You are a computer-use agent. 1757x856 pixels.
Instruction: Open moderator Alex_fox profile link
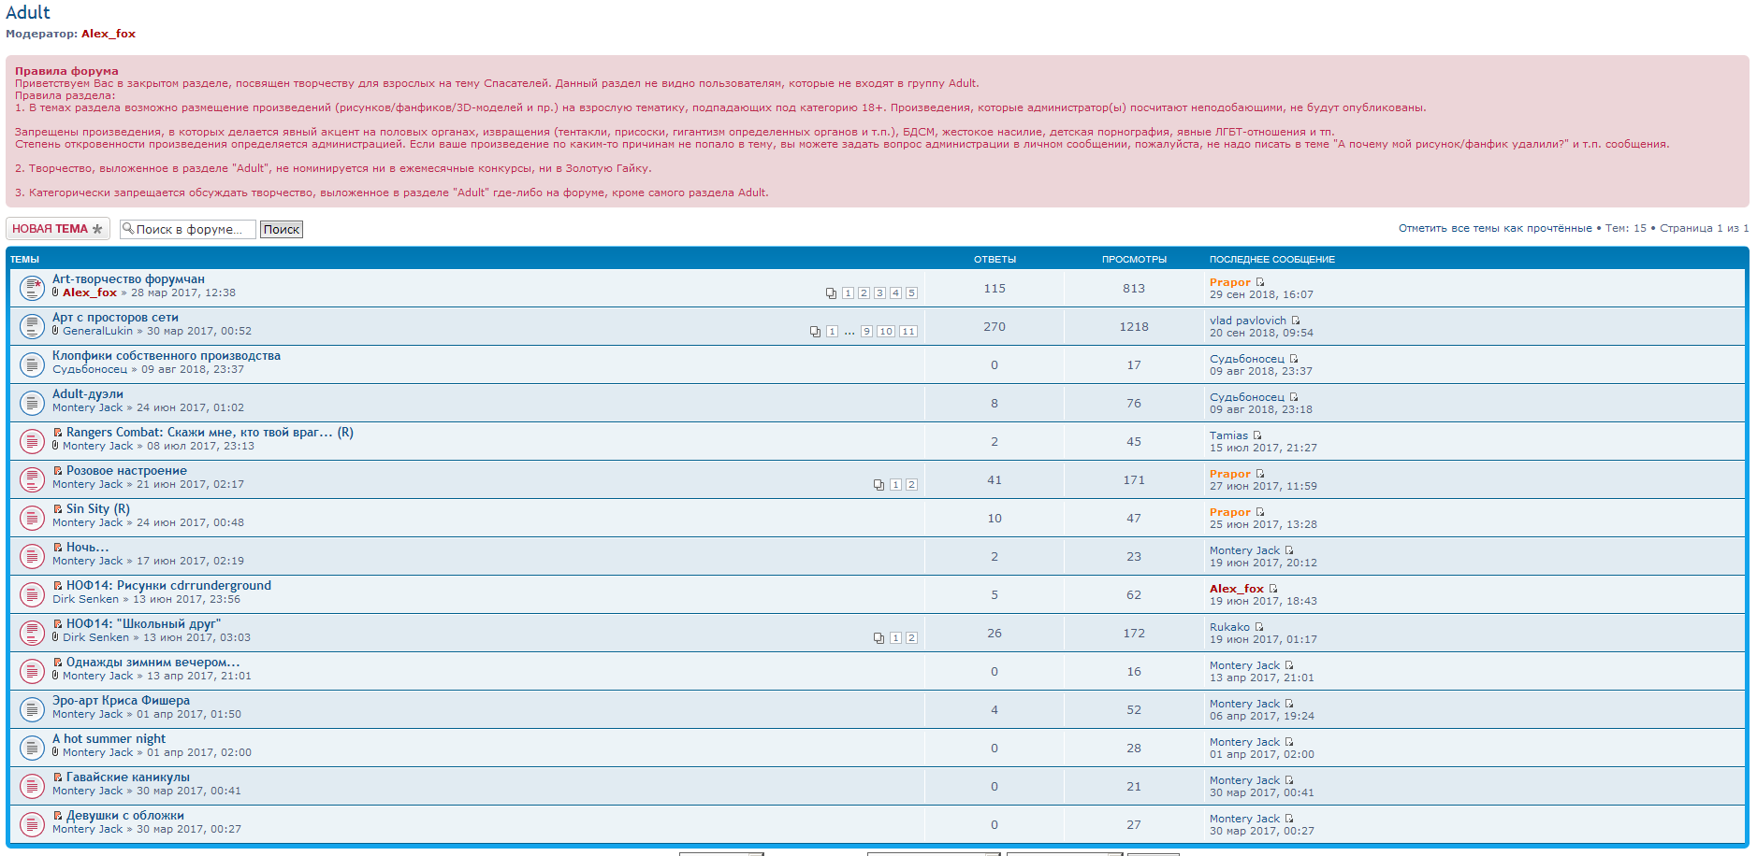click(x=109, y=34)
